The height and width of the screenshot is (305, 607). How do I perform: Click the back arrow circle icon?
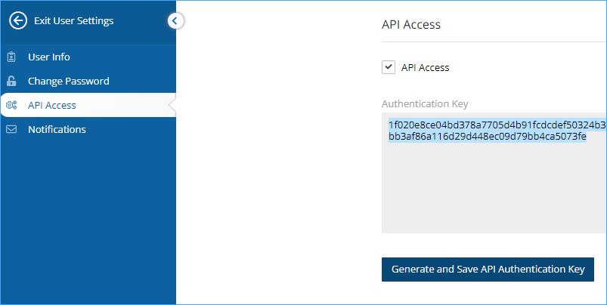(x=18, y=20)
